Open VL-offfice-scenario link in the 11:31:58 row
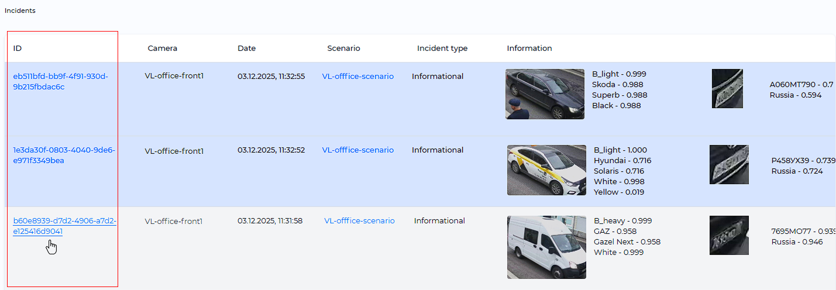Screen dimensions: 836x290 pos(360,220)
